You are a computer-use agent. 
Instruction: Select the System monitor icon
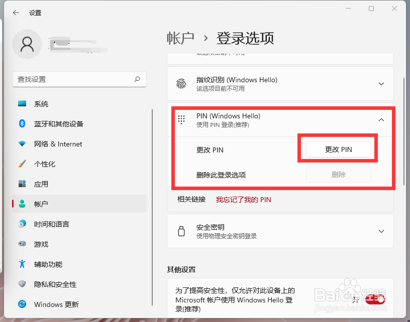tap(22, 104)
